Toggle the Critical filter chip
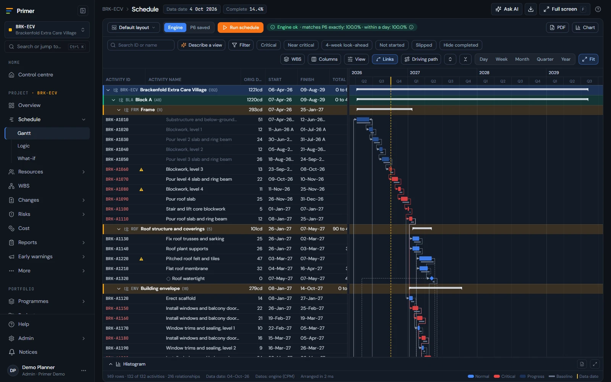This screenshot has height=382, width=611. pyautogui.click(x=268, y=45)
